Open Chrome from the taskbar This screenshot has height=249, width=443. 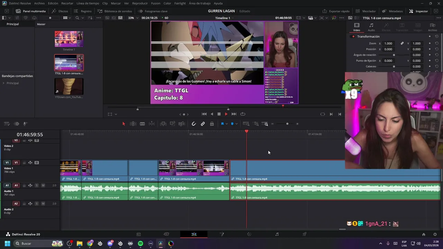click(x=90, y=243)
